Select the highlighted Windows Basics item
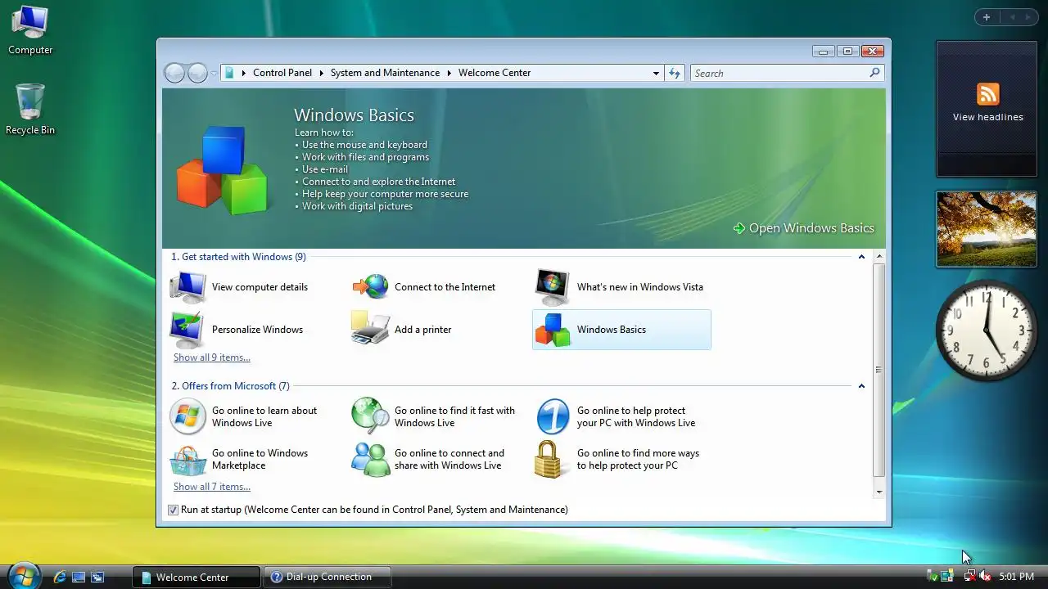The height and width of the screenshot is (589, 1048). 621,330
